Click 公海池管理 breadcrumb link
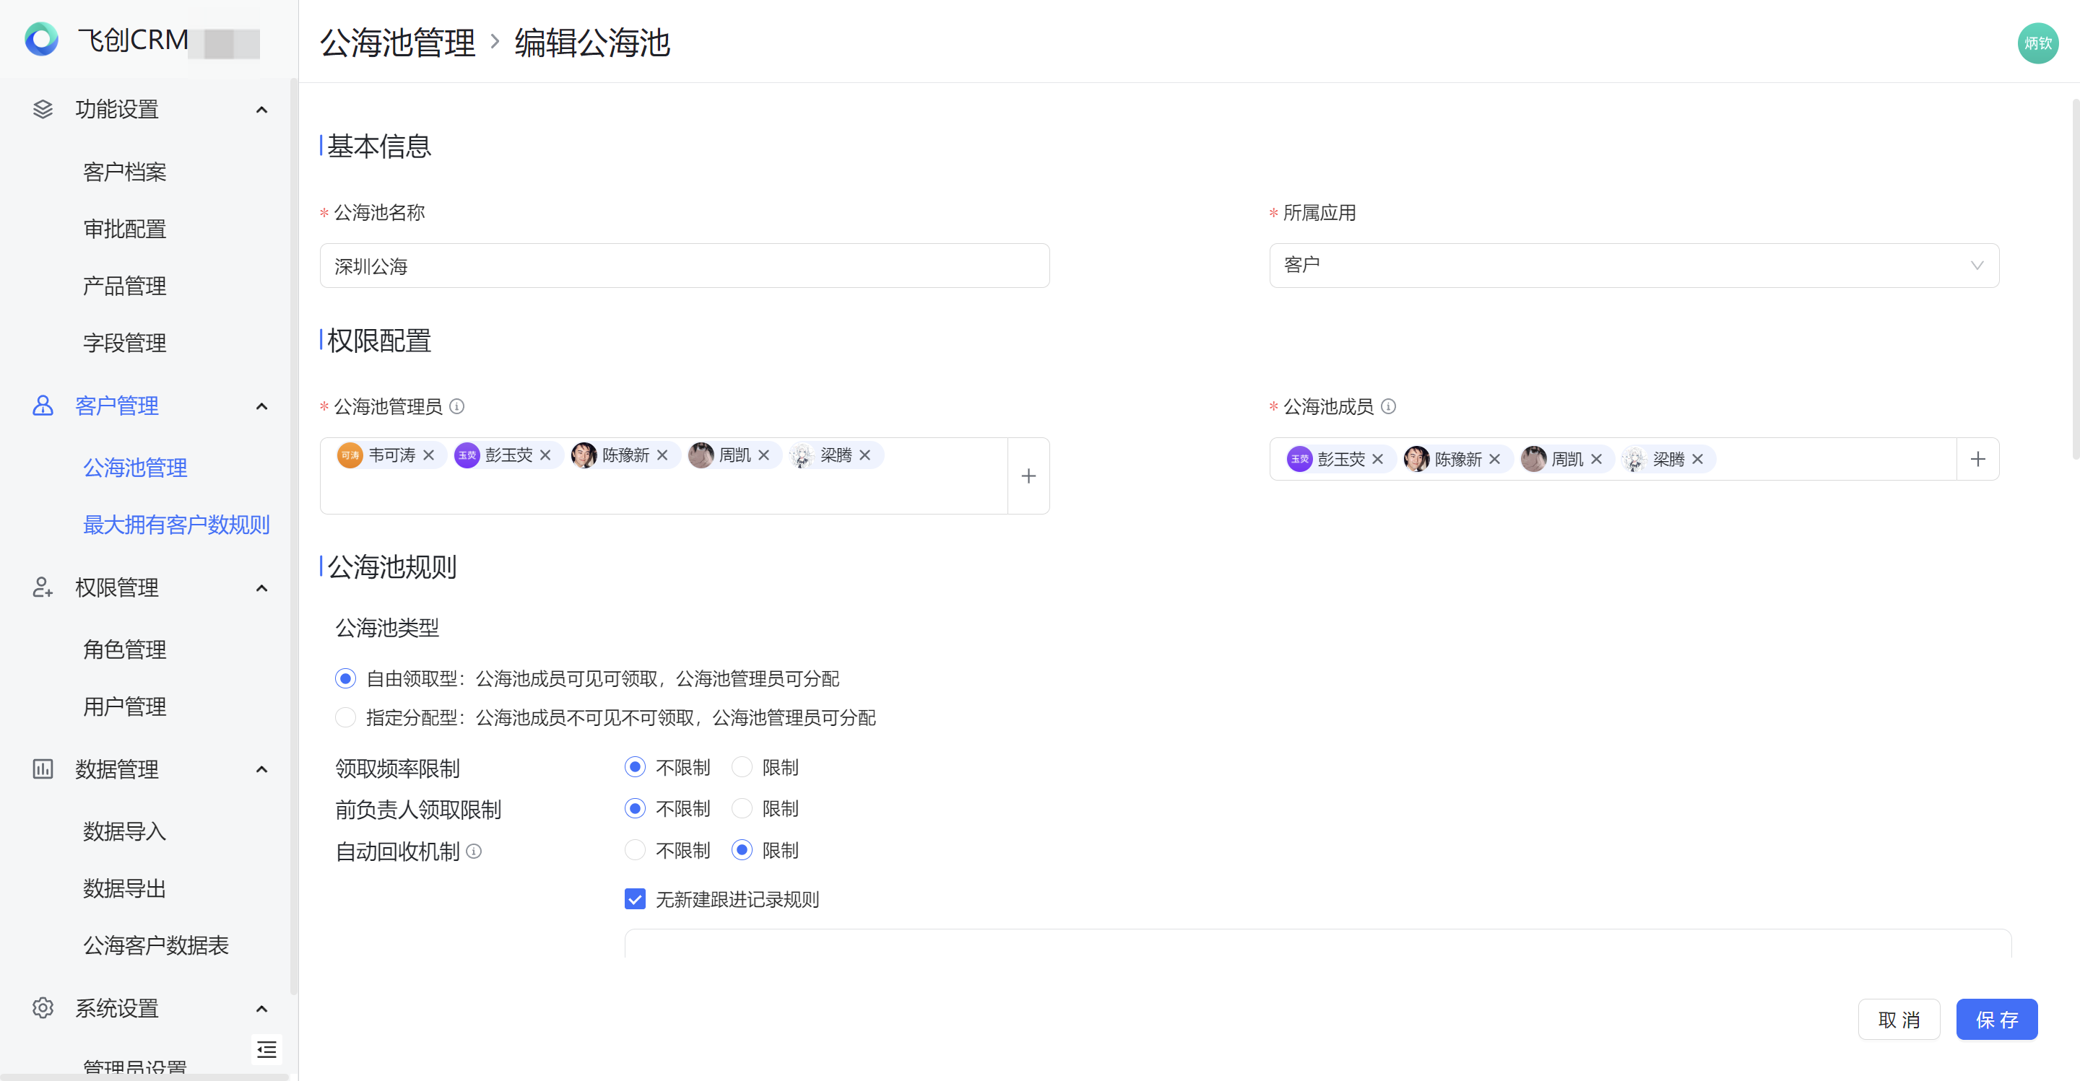Viewport: 2080px width, 1081px height. pos(397,43)
